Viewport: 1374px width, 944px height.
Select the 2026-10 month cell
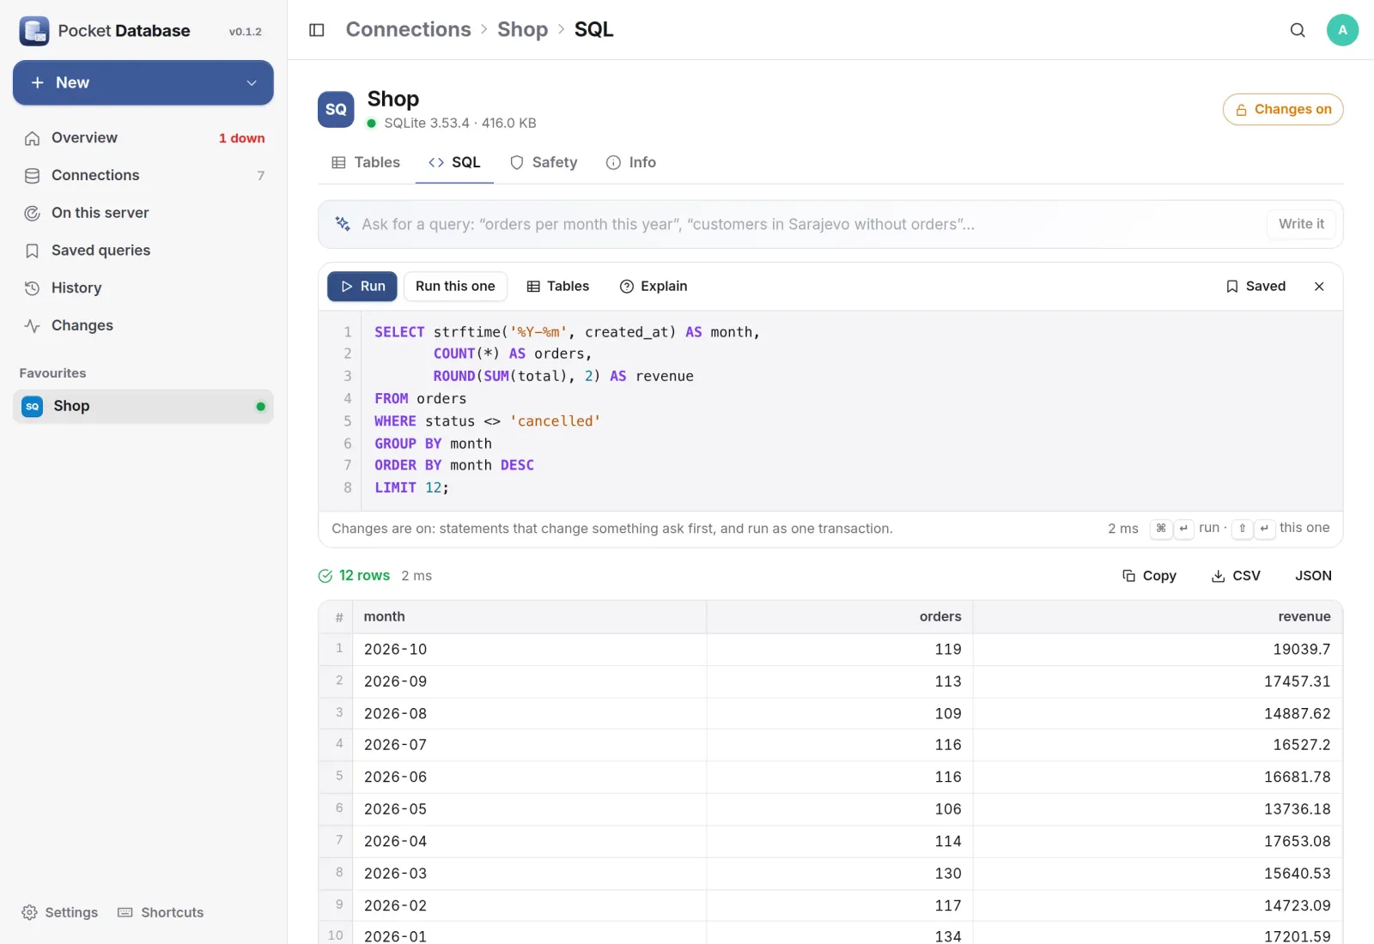[529, 650]
